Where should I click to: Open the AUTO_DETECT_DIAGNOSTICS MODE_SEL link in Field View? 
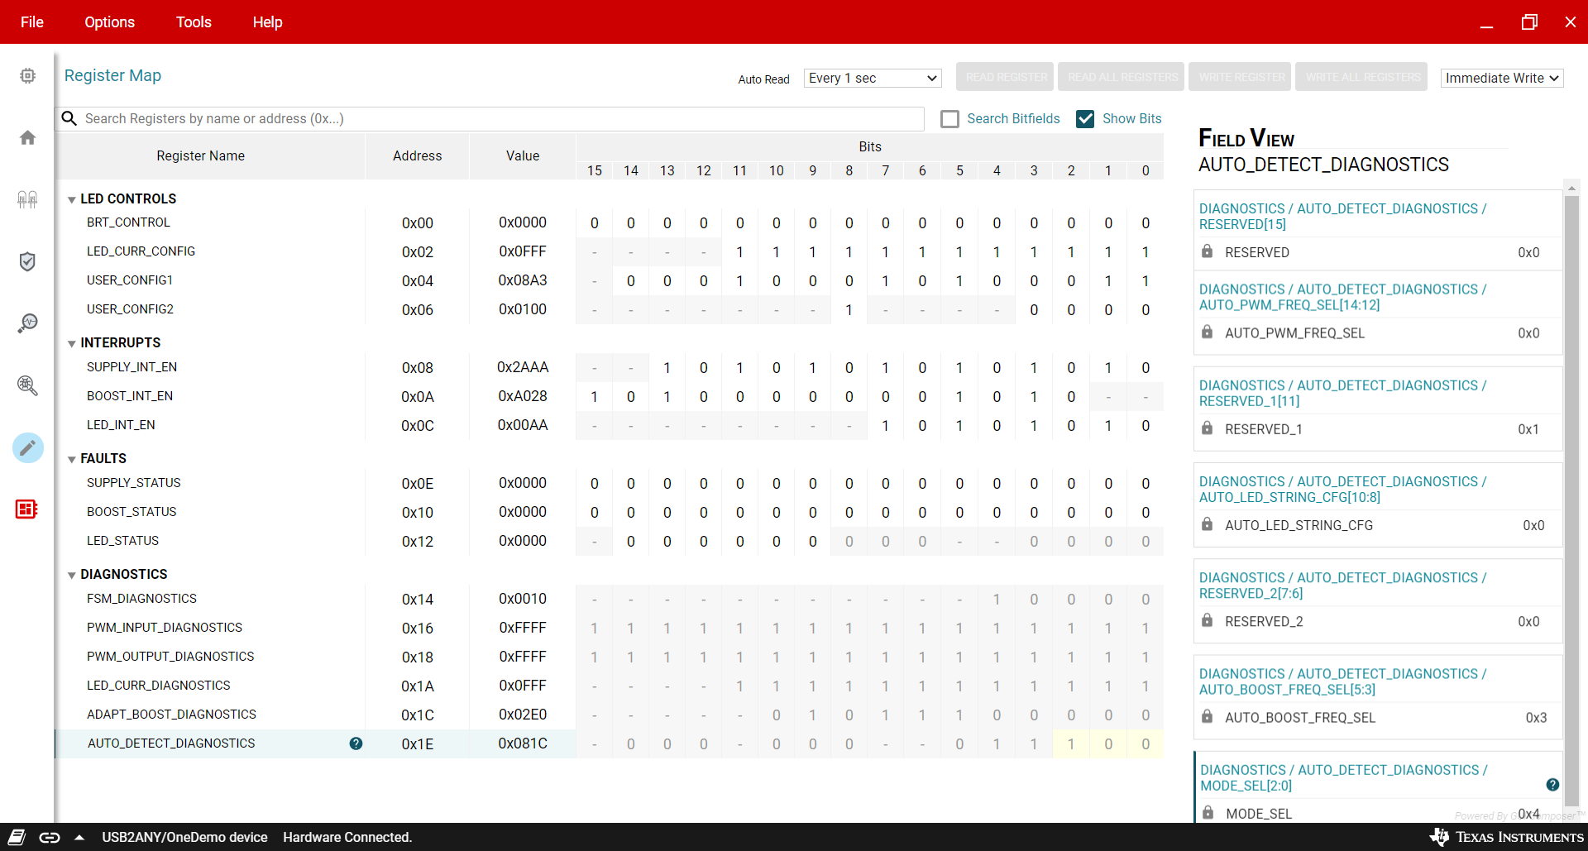(x=1342, y=777)
